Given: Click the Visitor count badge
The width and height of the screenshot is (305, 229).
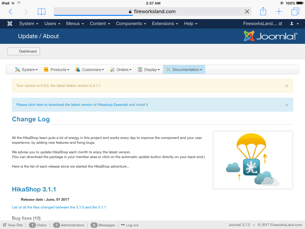Looking at the screenshot, I should (32, 225).
